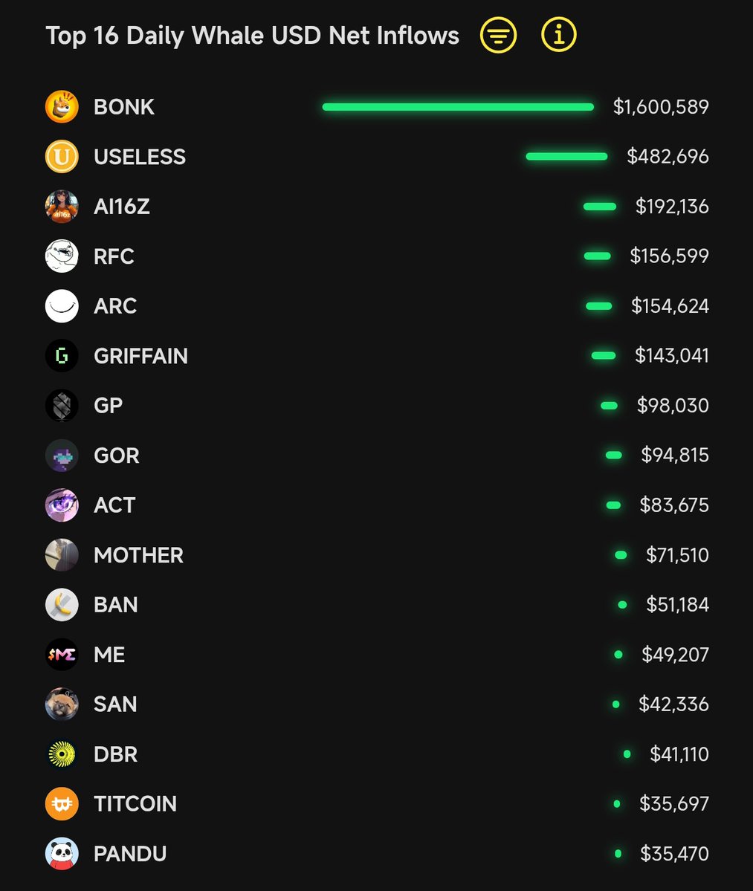Screen dimensions: 753x891
Task: Select the MOTHER token label
Action: click(x=138, y=555)
